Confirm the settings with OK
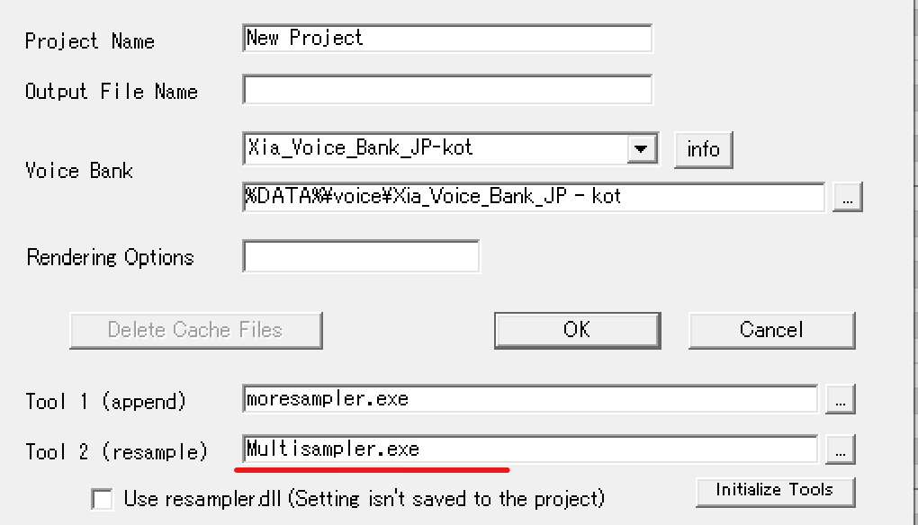 tap(577, 330)
